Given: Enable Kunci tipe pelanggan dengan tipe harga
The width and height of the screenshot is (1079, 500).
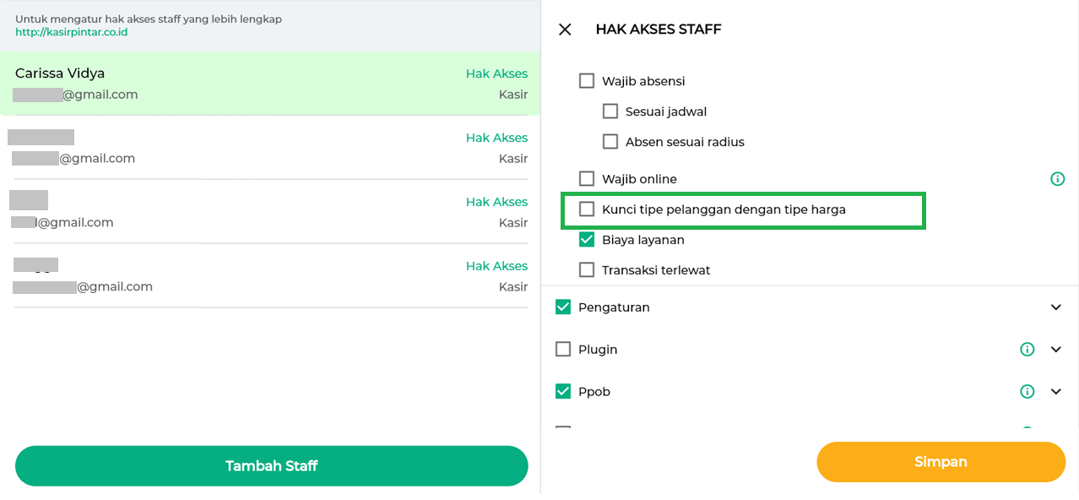Looking at the screenshot, I should tap(587, 209).
